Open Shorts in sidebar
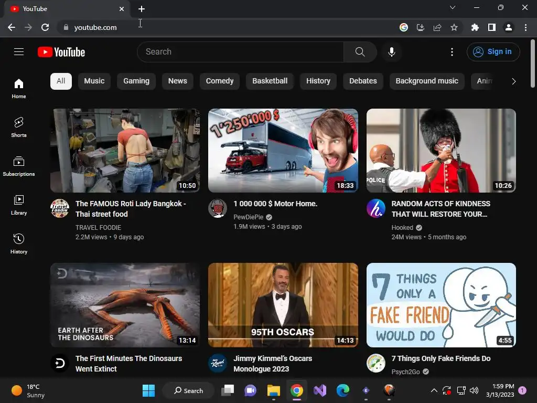The height and width of the screenshot is (403, 537). 19,127
